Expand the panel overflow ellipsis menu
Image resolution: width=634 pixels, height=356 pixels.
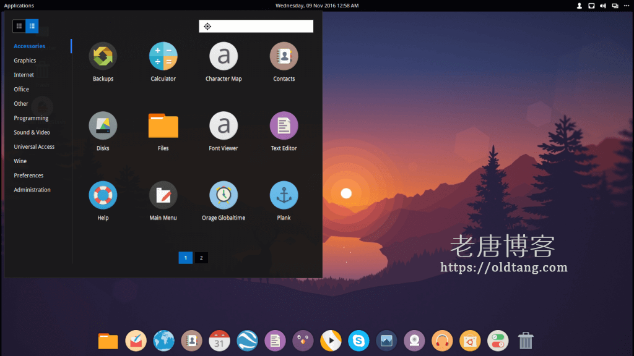626,5
